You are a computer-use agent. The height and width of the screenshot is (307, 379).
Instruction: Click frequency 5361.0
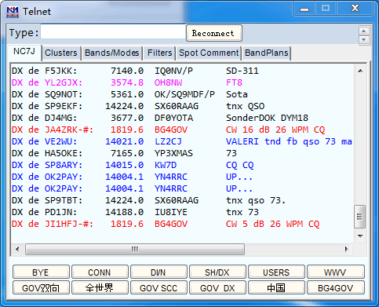click(127, 94)
